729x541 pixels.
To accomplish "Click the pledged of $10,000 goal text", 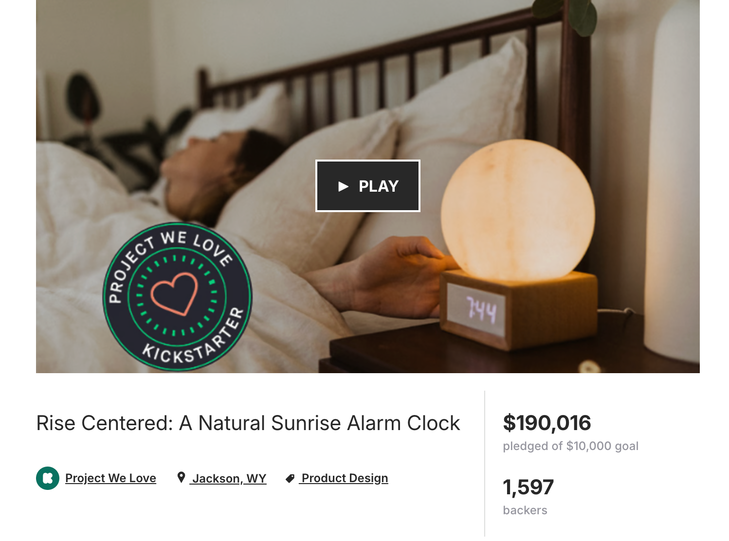I will (571, 446).
